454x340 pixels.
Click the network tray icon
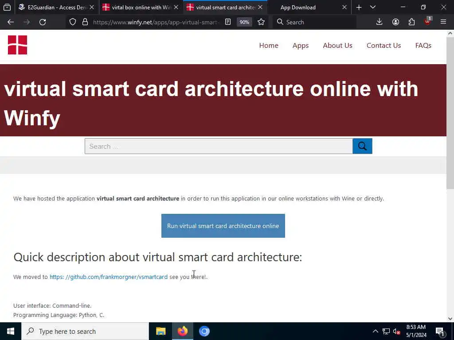click(x=386, y=331)
